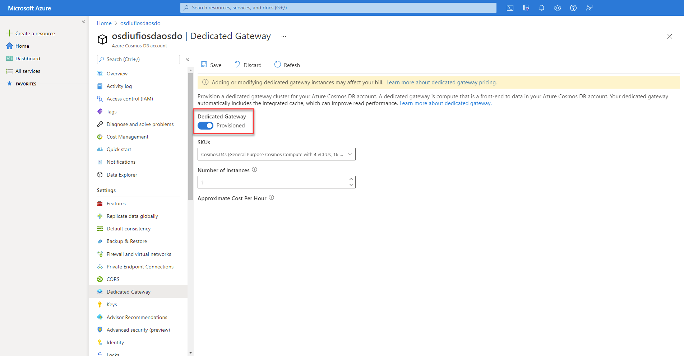684x356 pixels.
Task: Click the info icon beside Number of instances
Action: click(254, 169)
